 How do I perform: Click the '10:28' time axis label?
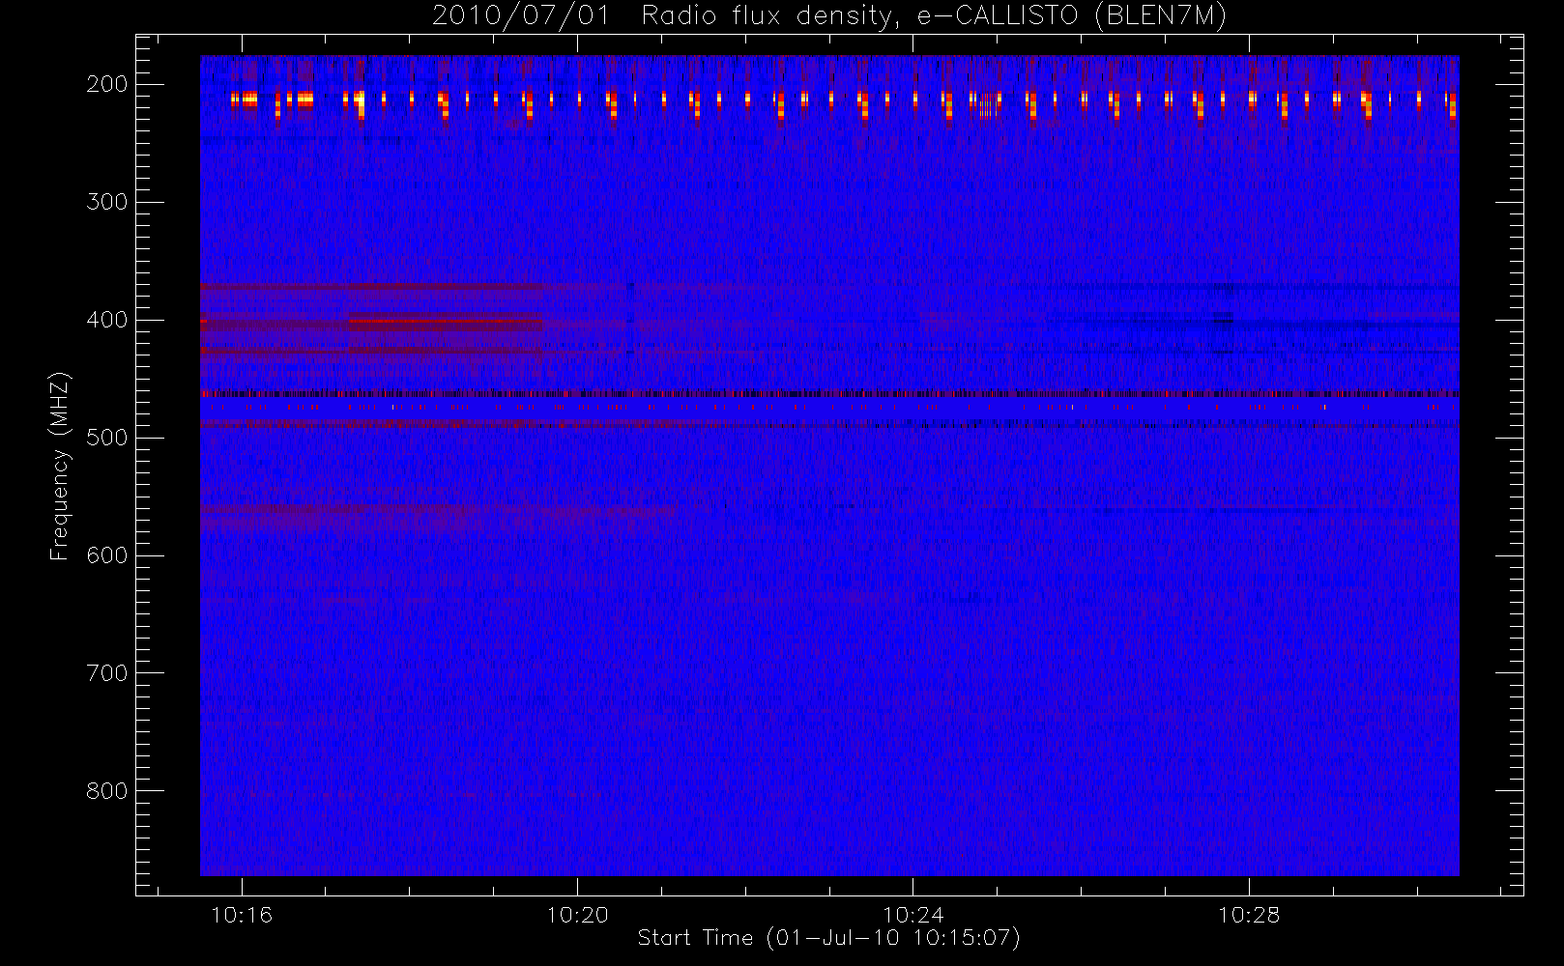point(1248,915)
